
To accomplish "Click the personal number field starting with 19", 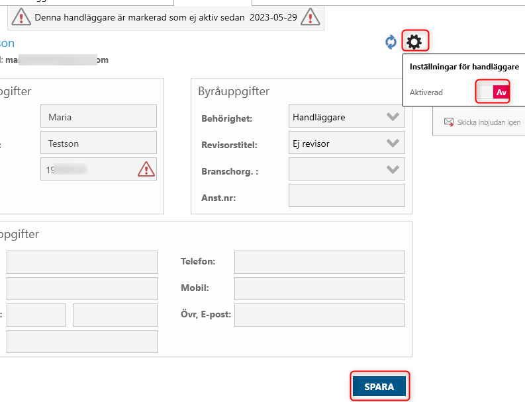I will click(99, 169).
